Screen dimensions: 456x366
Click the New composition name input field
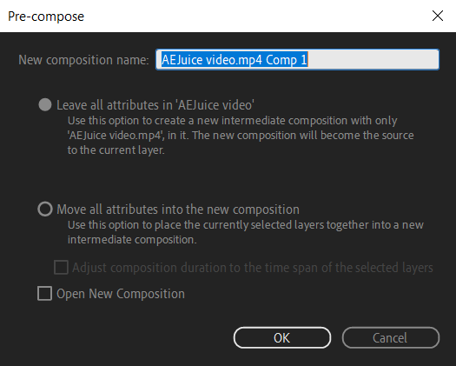297,60
